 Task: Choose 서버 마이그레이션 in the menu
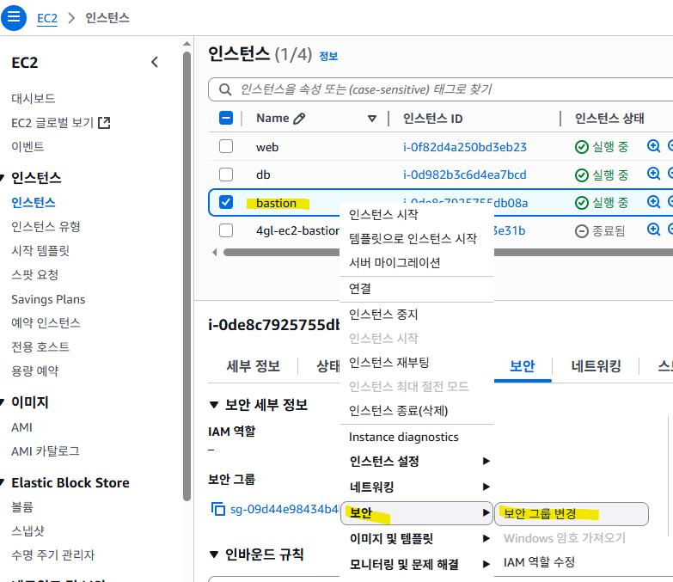pos(395,263)
